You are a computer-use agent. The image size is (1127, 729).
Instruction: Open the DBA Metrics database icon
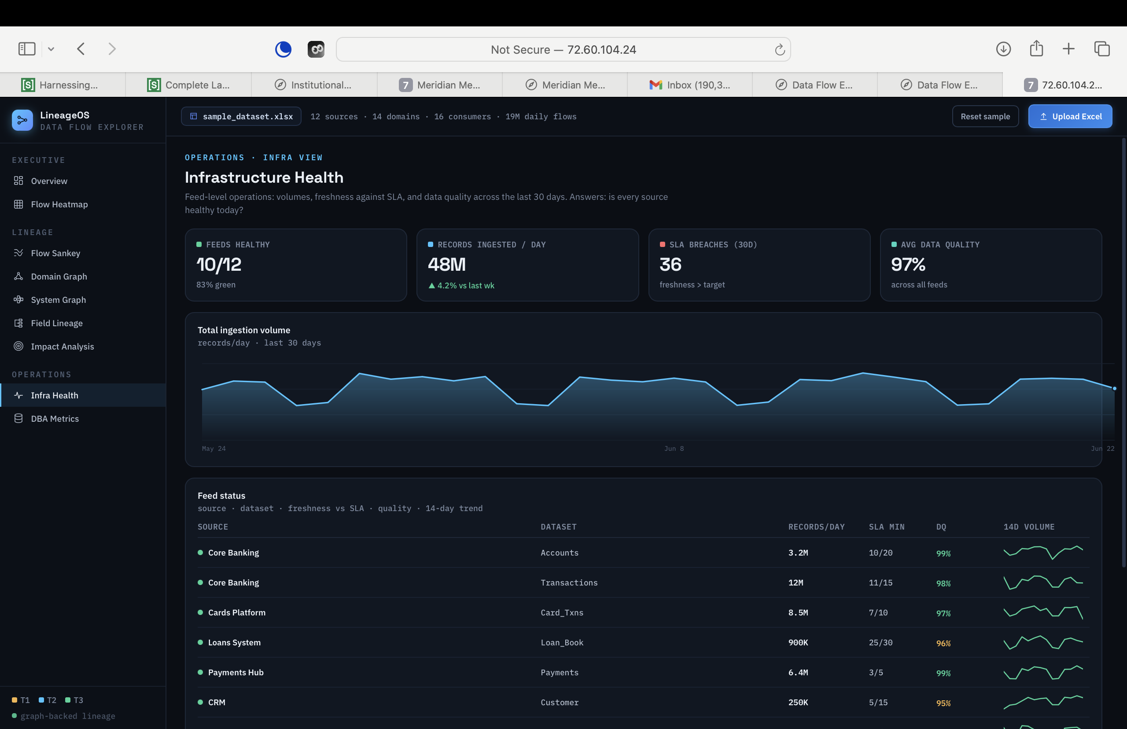(x=18, y=418)
